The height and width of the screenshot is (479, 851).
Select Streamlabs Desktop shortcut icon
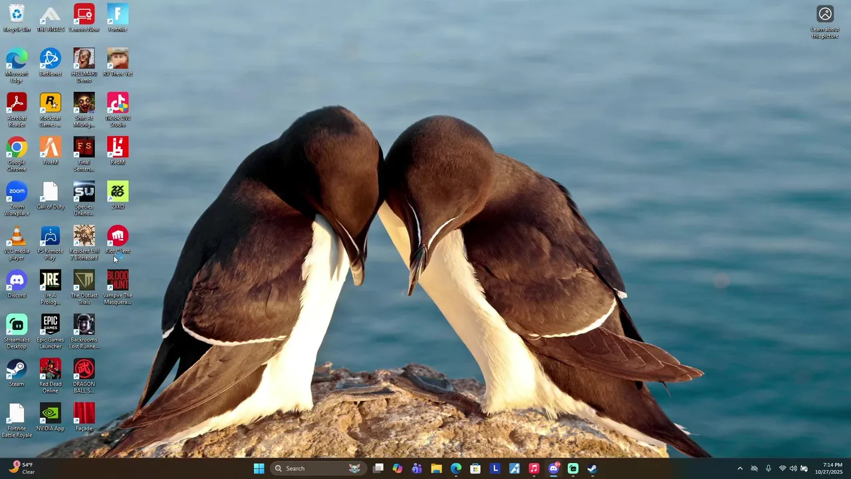point(17,331)
